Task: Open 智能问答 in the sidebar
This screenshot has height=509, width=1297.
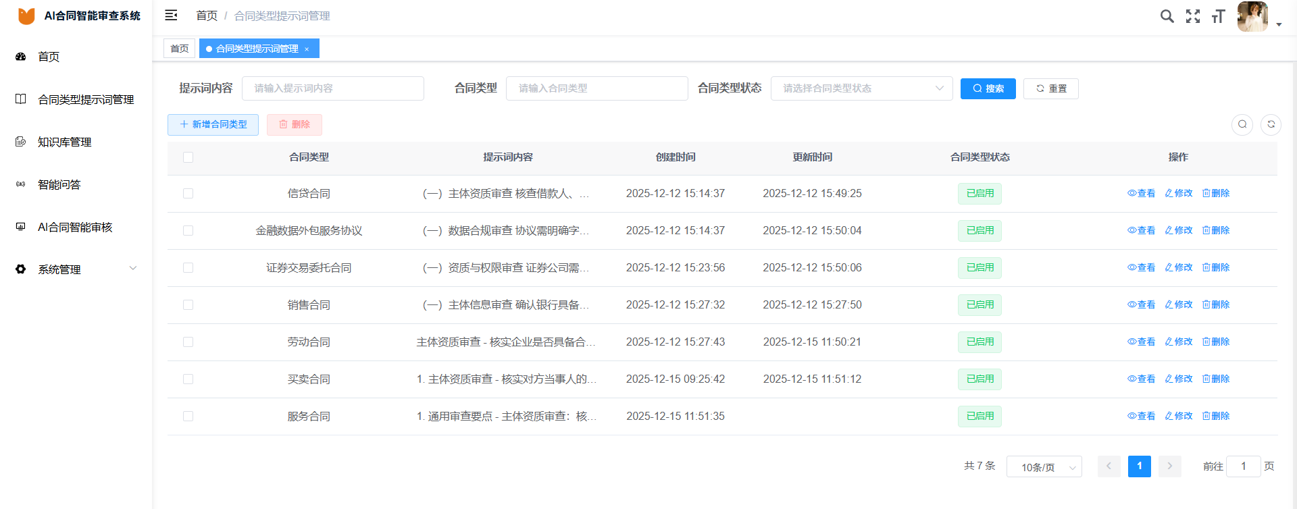Action: [x=59, y=184]
